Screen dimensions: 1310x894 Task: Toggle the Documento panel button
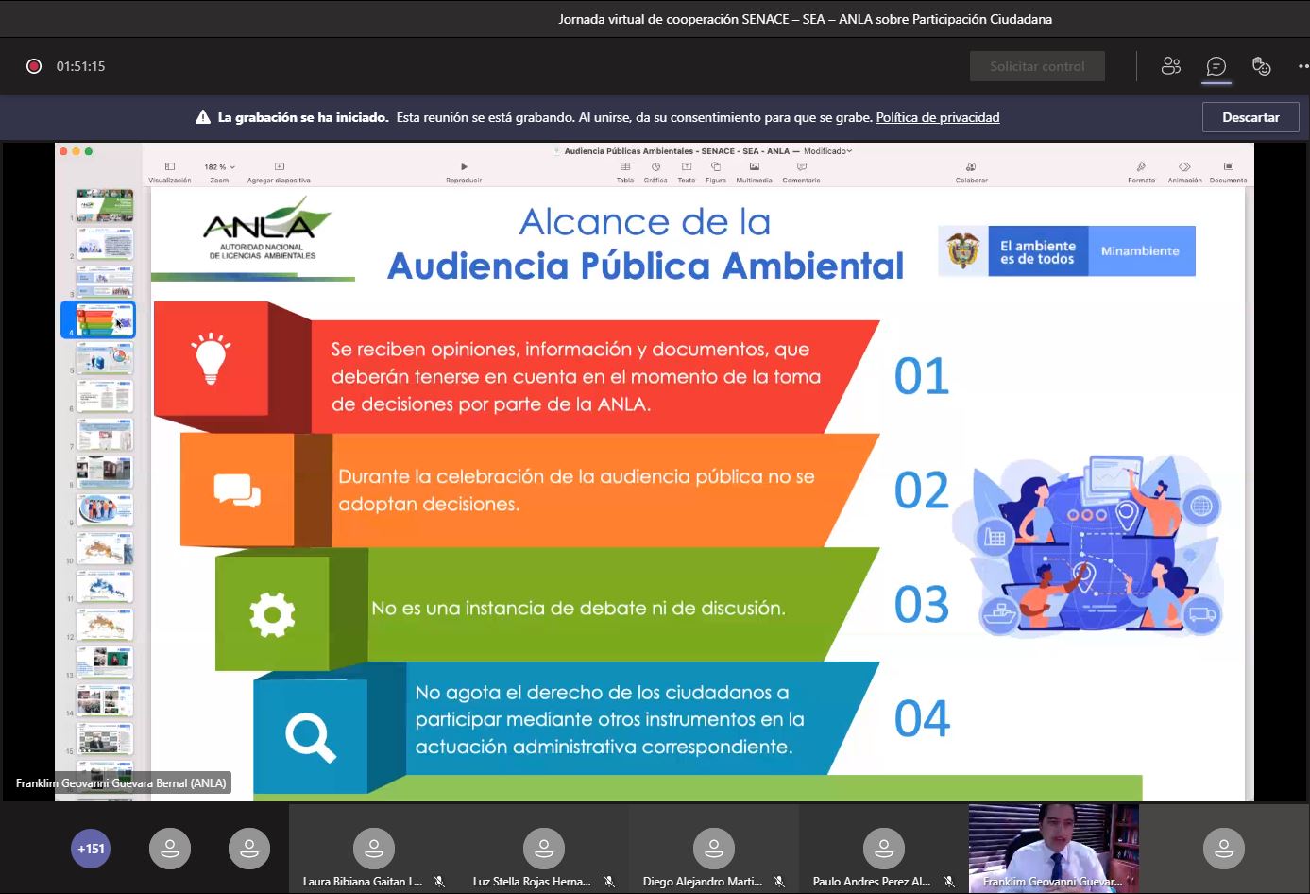point(1228,167)
